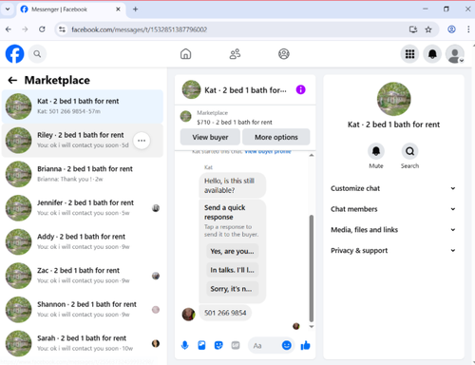The width and height of the screenshot is (475, 365).
Task: Open Facebook search magnifier
Action: 37,54
